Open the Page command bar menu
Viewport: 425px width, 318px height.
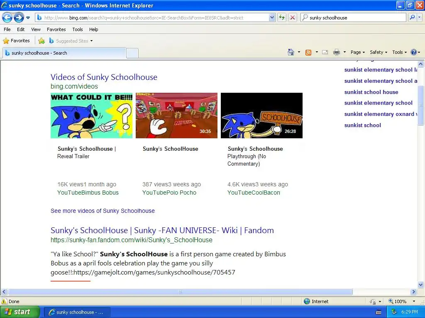click(x=357, y=52)
